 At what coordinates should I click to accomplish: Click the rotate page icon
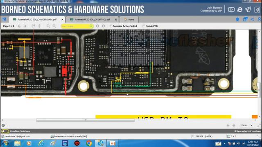pos(34,26)
